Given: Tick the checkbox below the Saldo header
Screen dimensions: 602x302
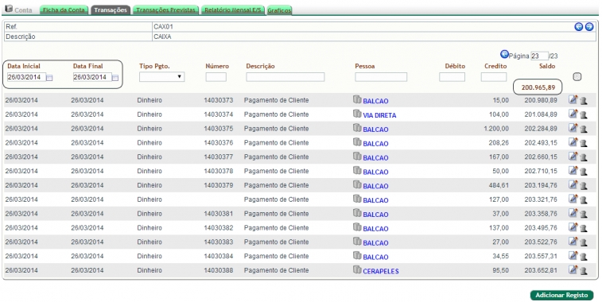Looking at the screenshot, I should 577,77.
